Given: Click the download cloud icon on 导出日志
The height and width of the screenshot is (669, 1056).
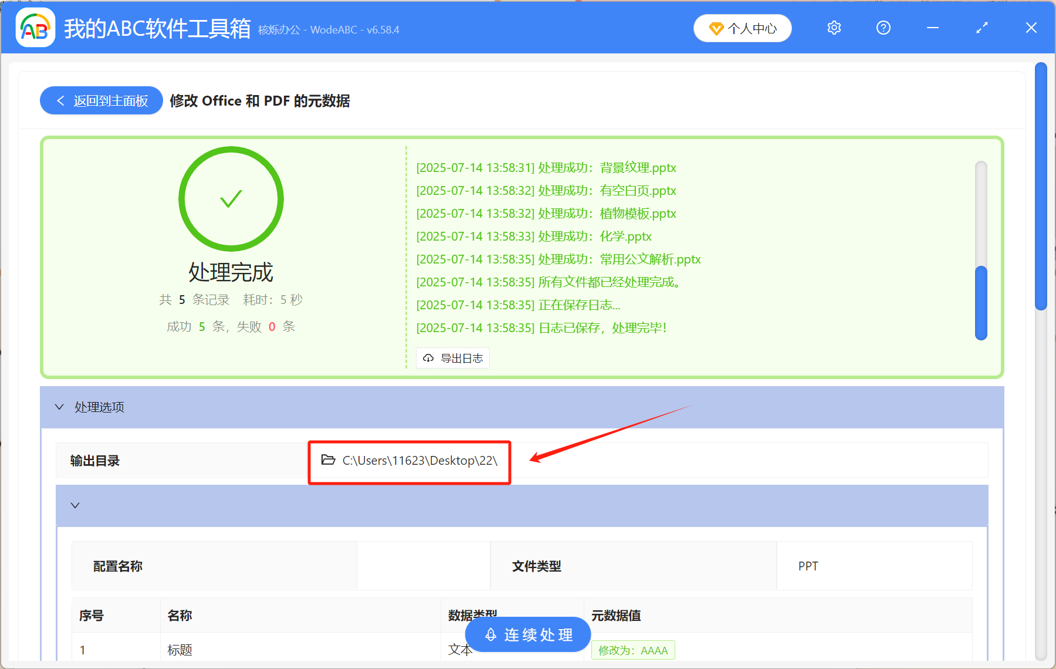Looking at the screenshot, I should point(428,358).
